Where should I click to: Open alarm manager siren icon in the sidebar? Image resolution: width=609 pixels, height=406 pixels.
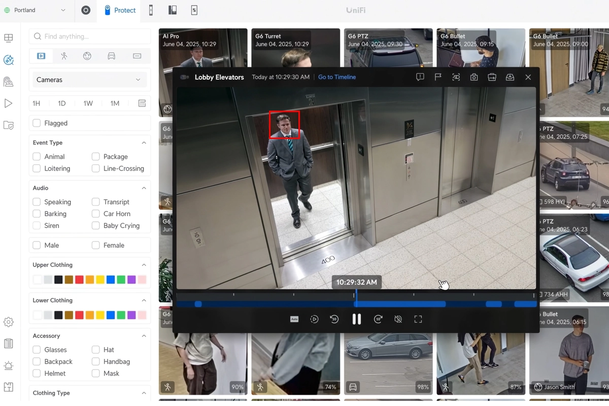point(9,366)
